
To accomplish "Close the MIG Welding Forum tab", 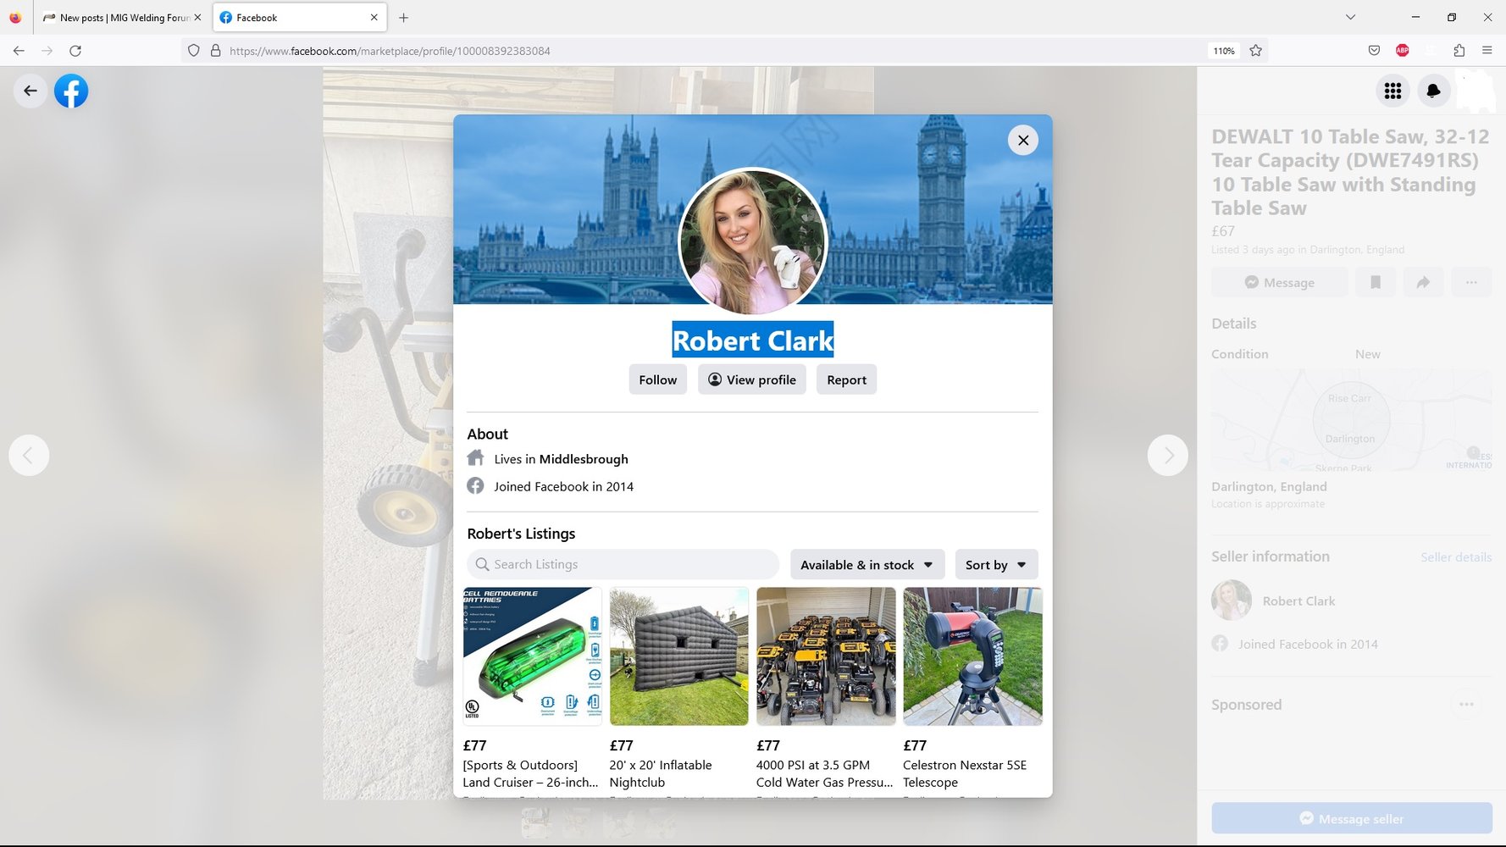I will 197,17.
